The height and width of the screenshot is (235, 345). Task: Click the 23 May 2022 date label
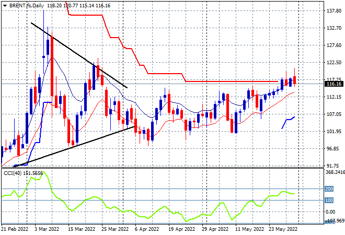[x=283, y=229]
